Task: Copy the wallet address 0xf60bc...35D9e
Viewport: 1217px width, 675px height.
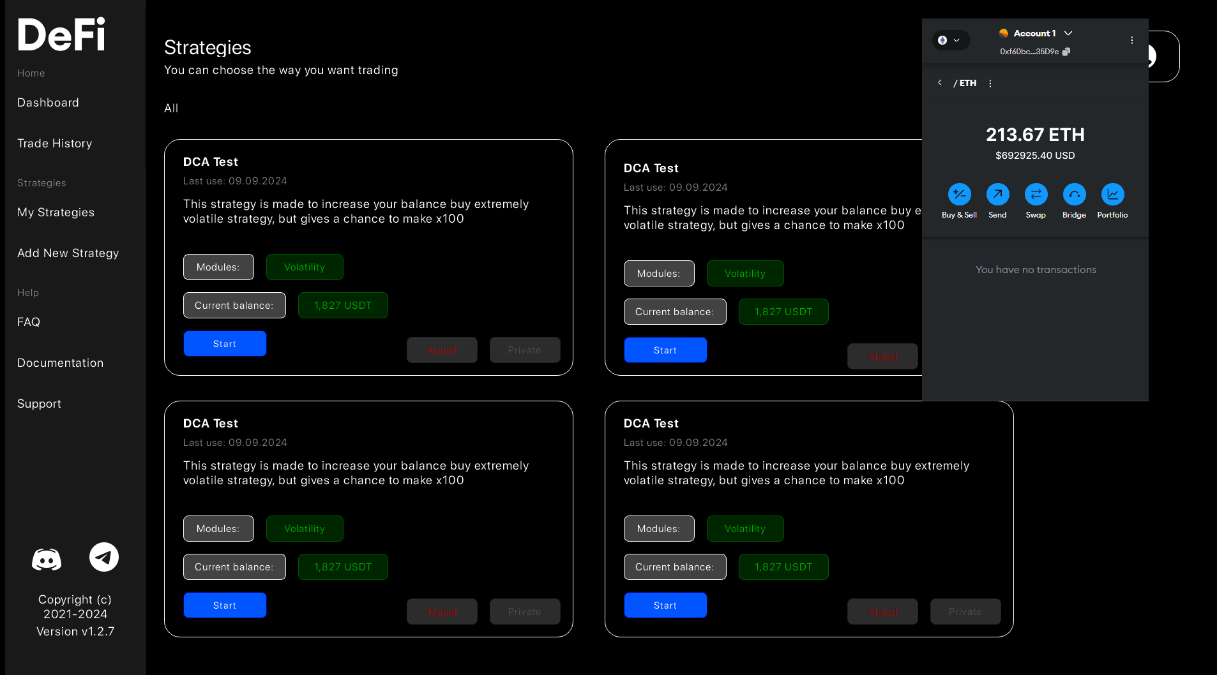Action: coord(1066,52)
